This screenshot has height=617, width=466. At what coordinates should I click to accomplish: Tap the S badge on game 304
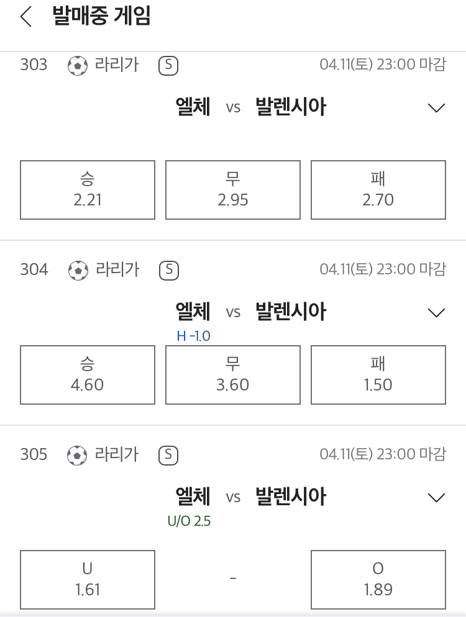point(169,271)
